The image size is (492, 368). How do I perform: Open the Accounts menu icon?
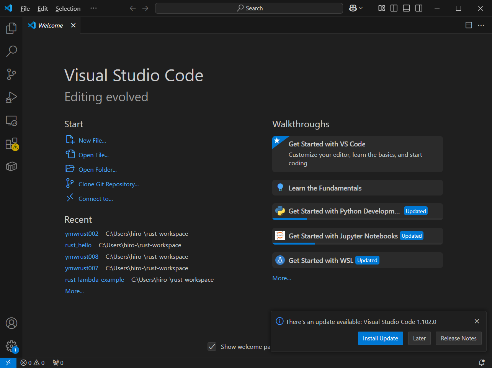[x=11, y=323]
